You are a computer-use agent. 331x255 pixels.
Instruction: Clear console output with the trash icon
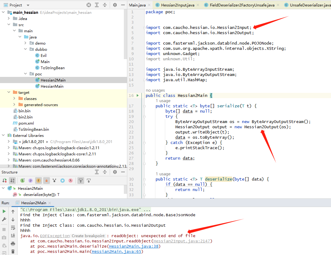coord(13,251)
